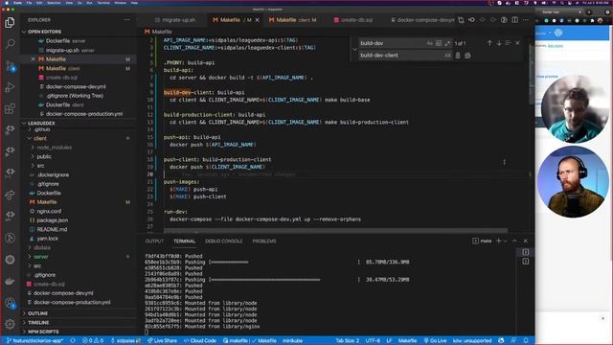Toggle Preserve Case in replace box

[x=447, y=56]
